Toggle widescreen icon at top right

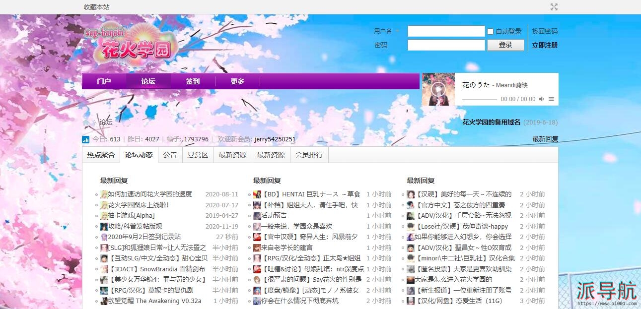point(554,7)
